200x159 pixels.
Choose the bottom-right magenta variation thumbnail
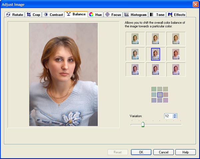tap(176, 70)
